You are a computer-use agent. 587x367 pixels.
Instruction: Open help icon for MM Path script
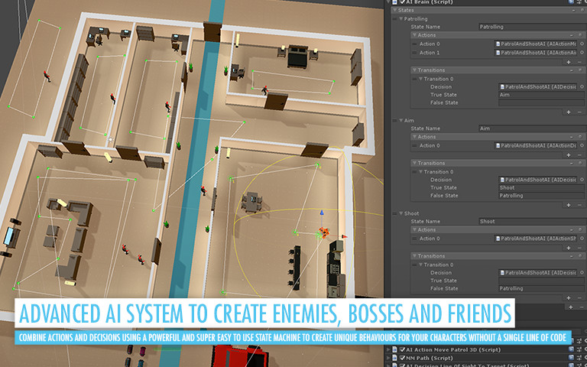coord(571,358)
